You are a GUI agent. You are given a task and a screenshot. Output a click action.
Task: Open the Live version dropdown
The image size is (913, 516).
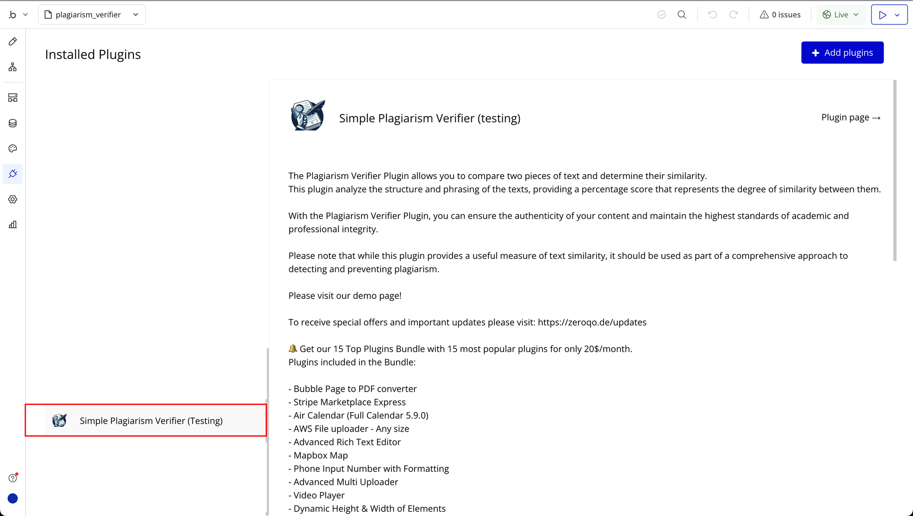[841, 15]
